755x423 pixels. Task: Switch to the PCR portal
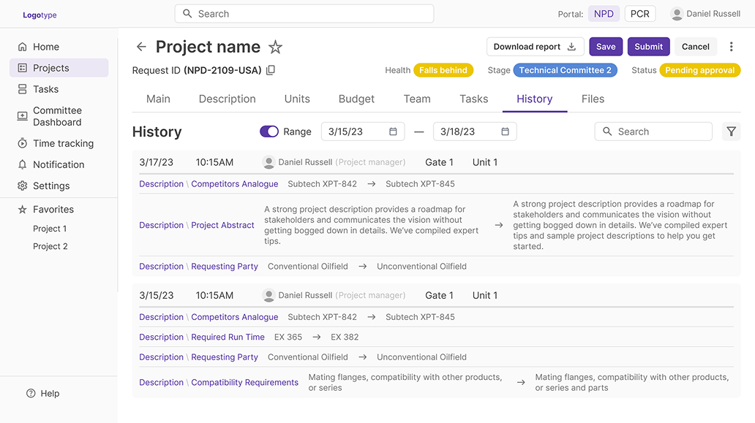click(639, 14)
